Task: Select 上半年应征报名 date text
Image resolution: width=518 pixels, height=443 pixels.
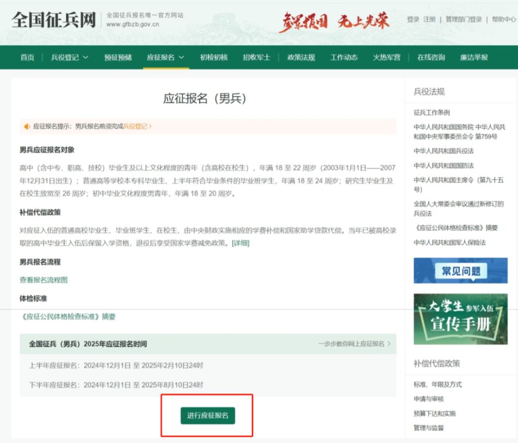Action: click(x=116, y=366)
